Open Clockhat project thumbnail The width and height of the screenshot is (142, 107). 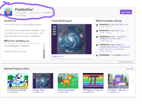point(118,81)
